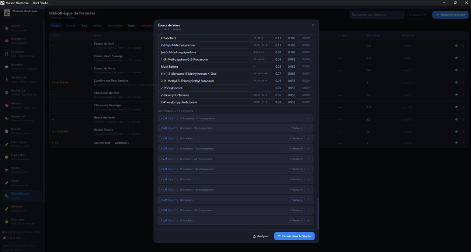Delete the Charpente Sauvage row

pos(463,107)
